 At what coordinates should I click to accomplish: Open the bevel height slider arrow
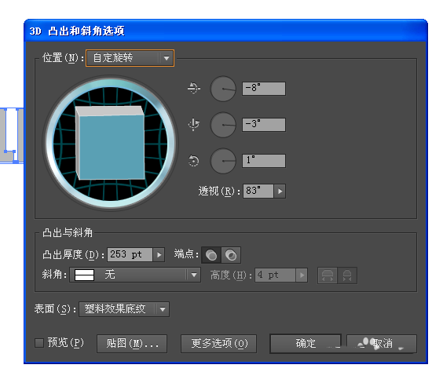click(x=302, y=275)
